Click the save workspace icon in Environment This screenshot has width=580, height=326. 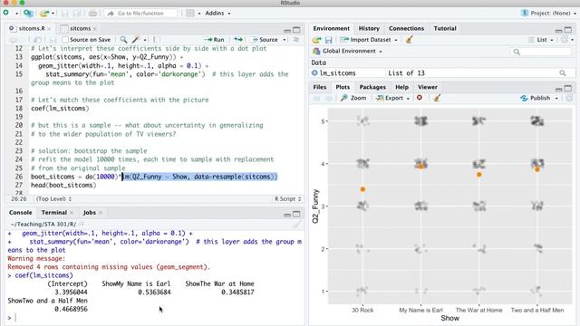[x=328, y=40]
